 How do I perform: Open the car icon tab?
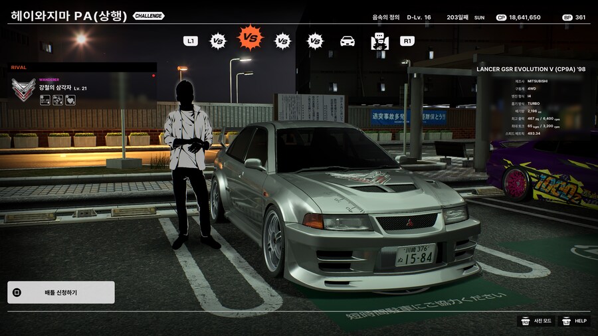click(x=348, y=41)
